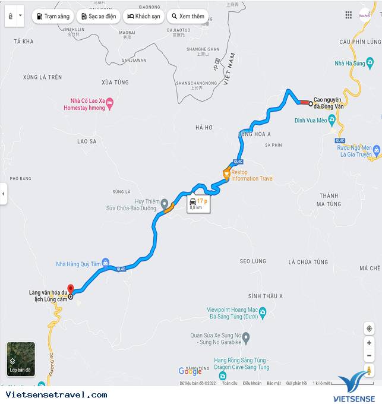
Task: Open the Google apps grid icon
Action: pyautogui.click(x=348, y=15)
